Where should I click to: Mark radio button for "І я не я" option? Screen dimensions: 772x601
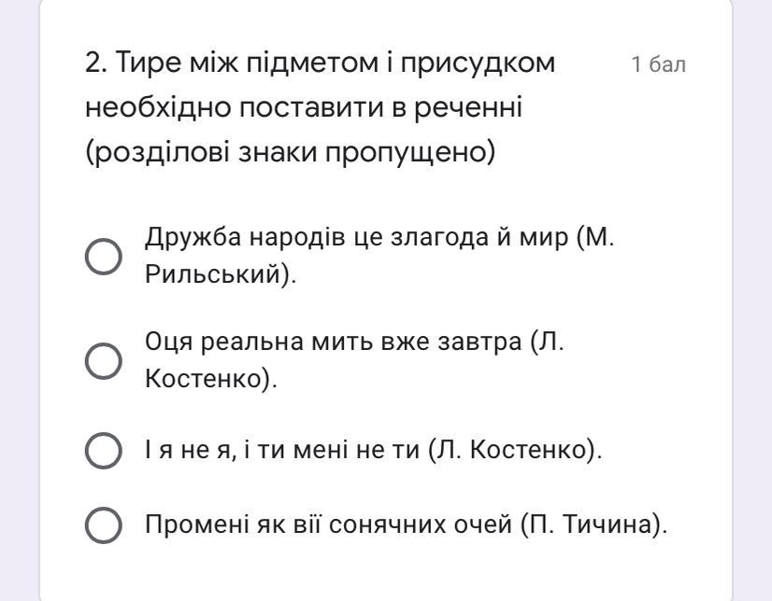104,451
